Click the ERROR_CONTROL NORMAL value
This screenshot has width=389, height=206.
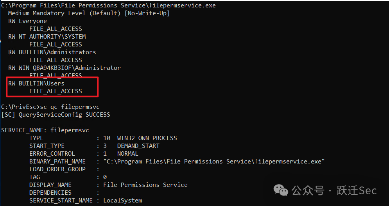(128, 154)
